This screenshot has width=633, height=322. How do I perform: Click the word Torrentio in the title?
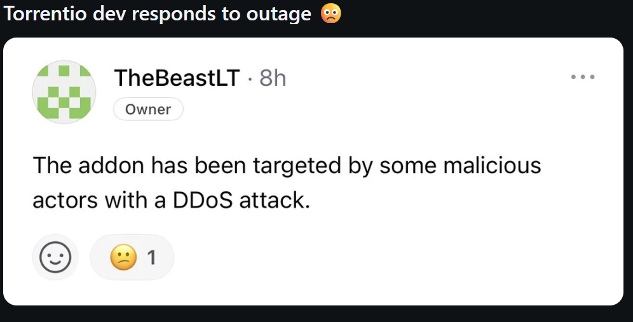pos(45,14)
